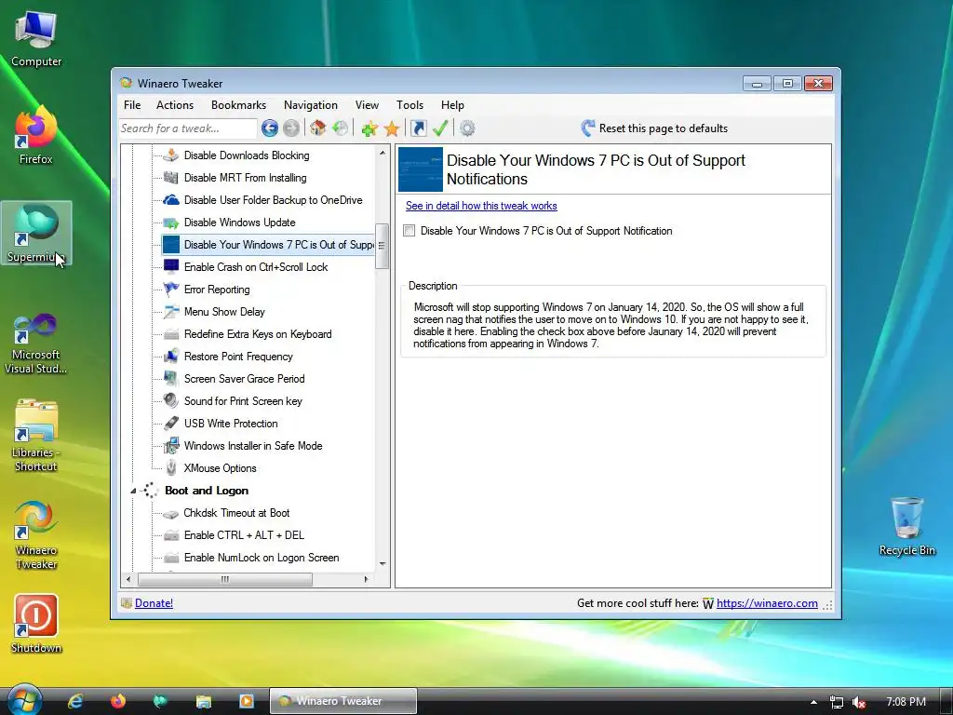Click the globe icon next to Home
This screenshot has height=715, width=953.
(x=341, y=128)
